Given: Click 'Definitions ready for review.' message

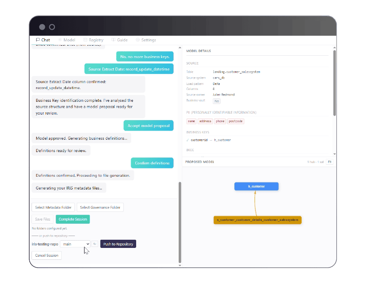Looking at the screenshot, I should coord(61,151).
